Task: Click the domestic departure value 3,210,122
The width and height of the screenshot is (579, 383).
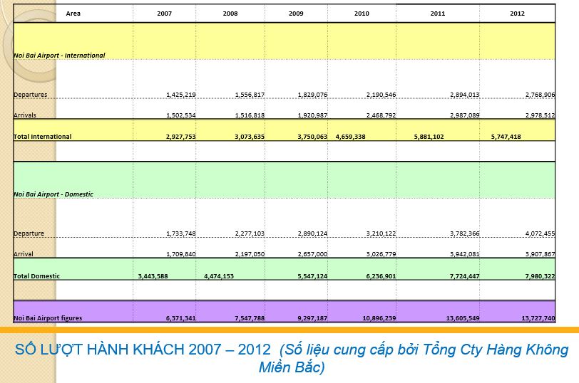Action: (381, 234)
